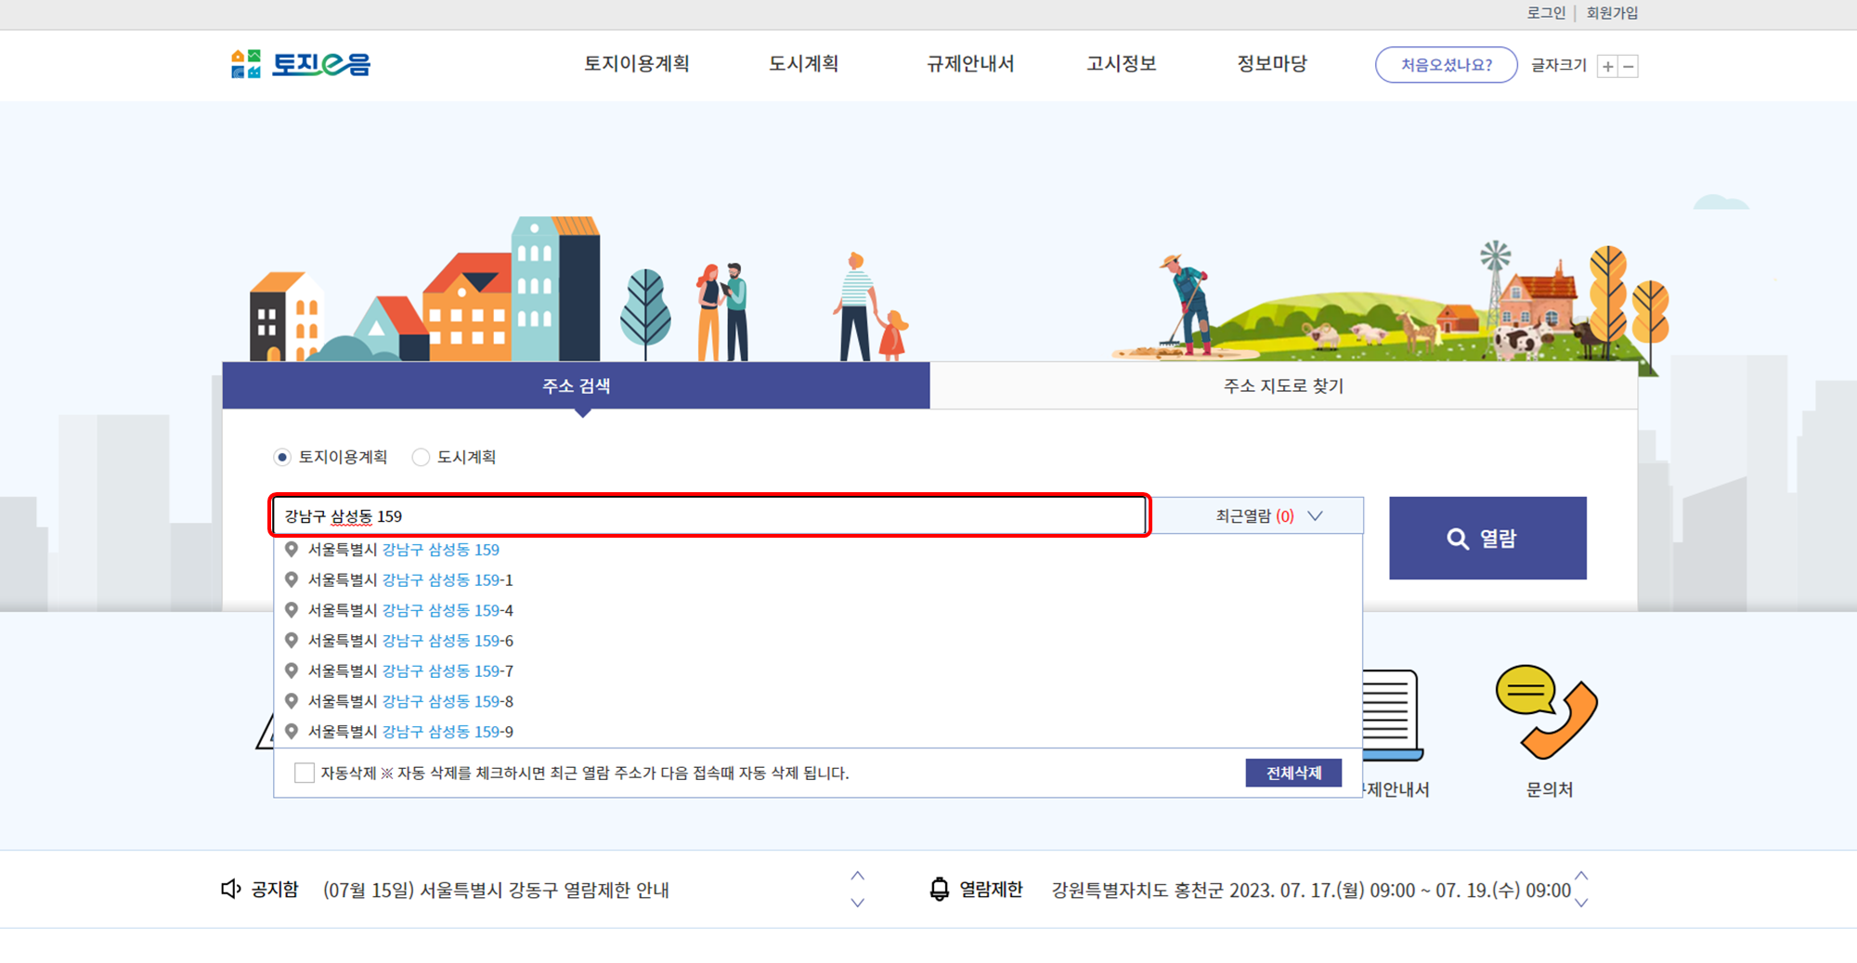Click the pin icon beside 삼성동 159-7
The height and width of the screenshot is (963, 1857).
pos(292,670)
